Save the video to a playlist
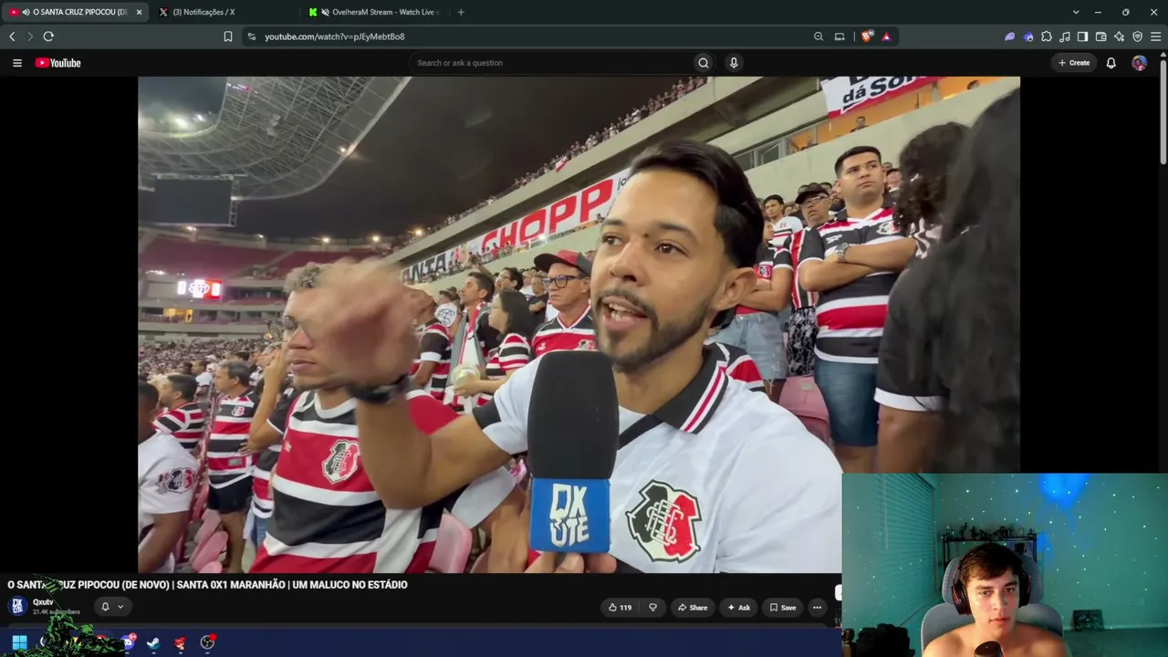Image resolution: width=1168 pixels, height=657 pixels. pyautogui.click(x=782, y=608)
